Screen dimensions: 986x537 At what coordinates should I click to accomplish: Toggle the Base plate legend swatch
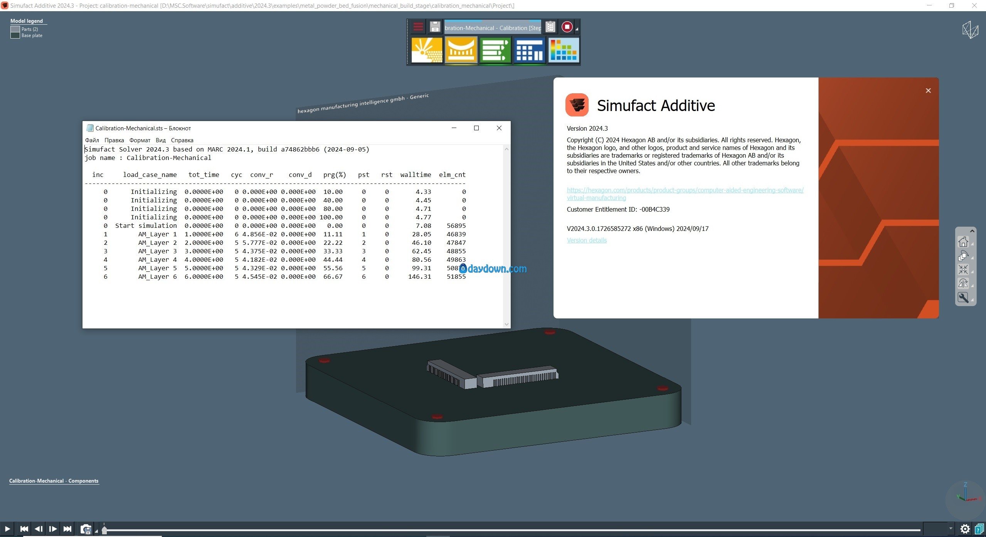click(15, 35)
